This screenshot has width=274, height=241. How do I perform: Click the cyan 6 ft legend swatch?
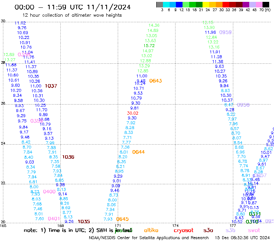click(x=166, y=4)
